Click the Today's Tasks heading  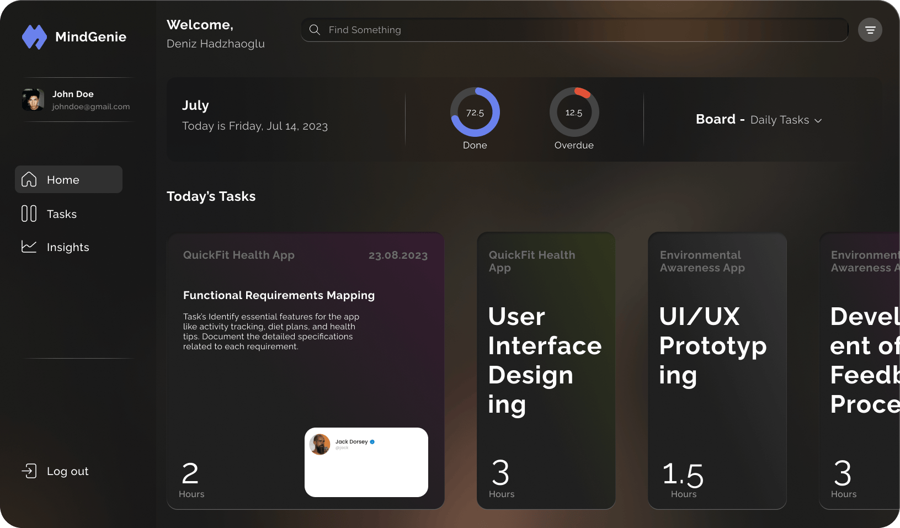211,196
